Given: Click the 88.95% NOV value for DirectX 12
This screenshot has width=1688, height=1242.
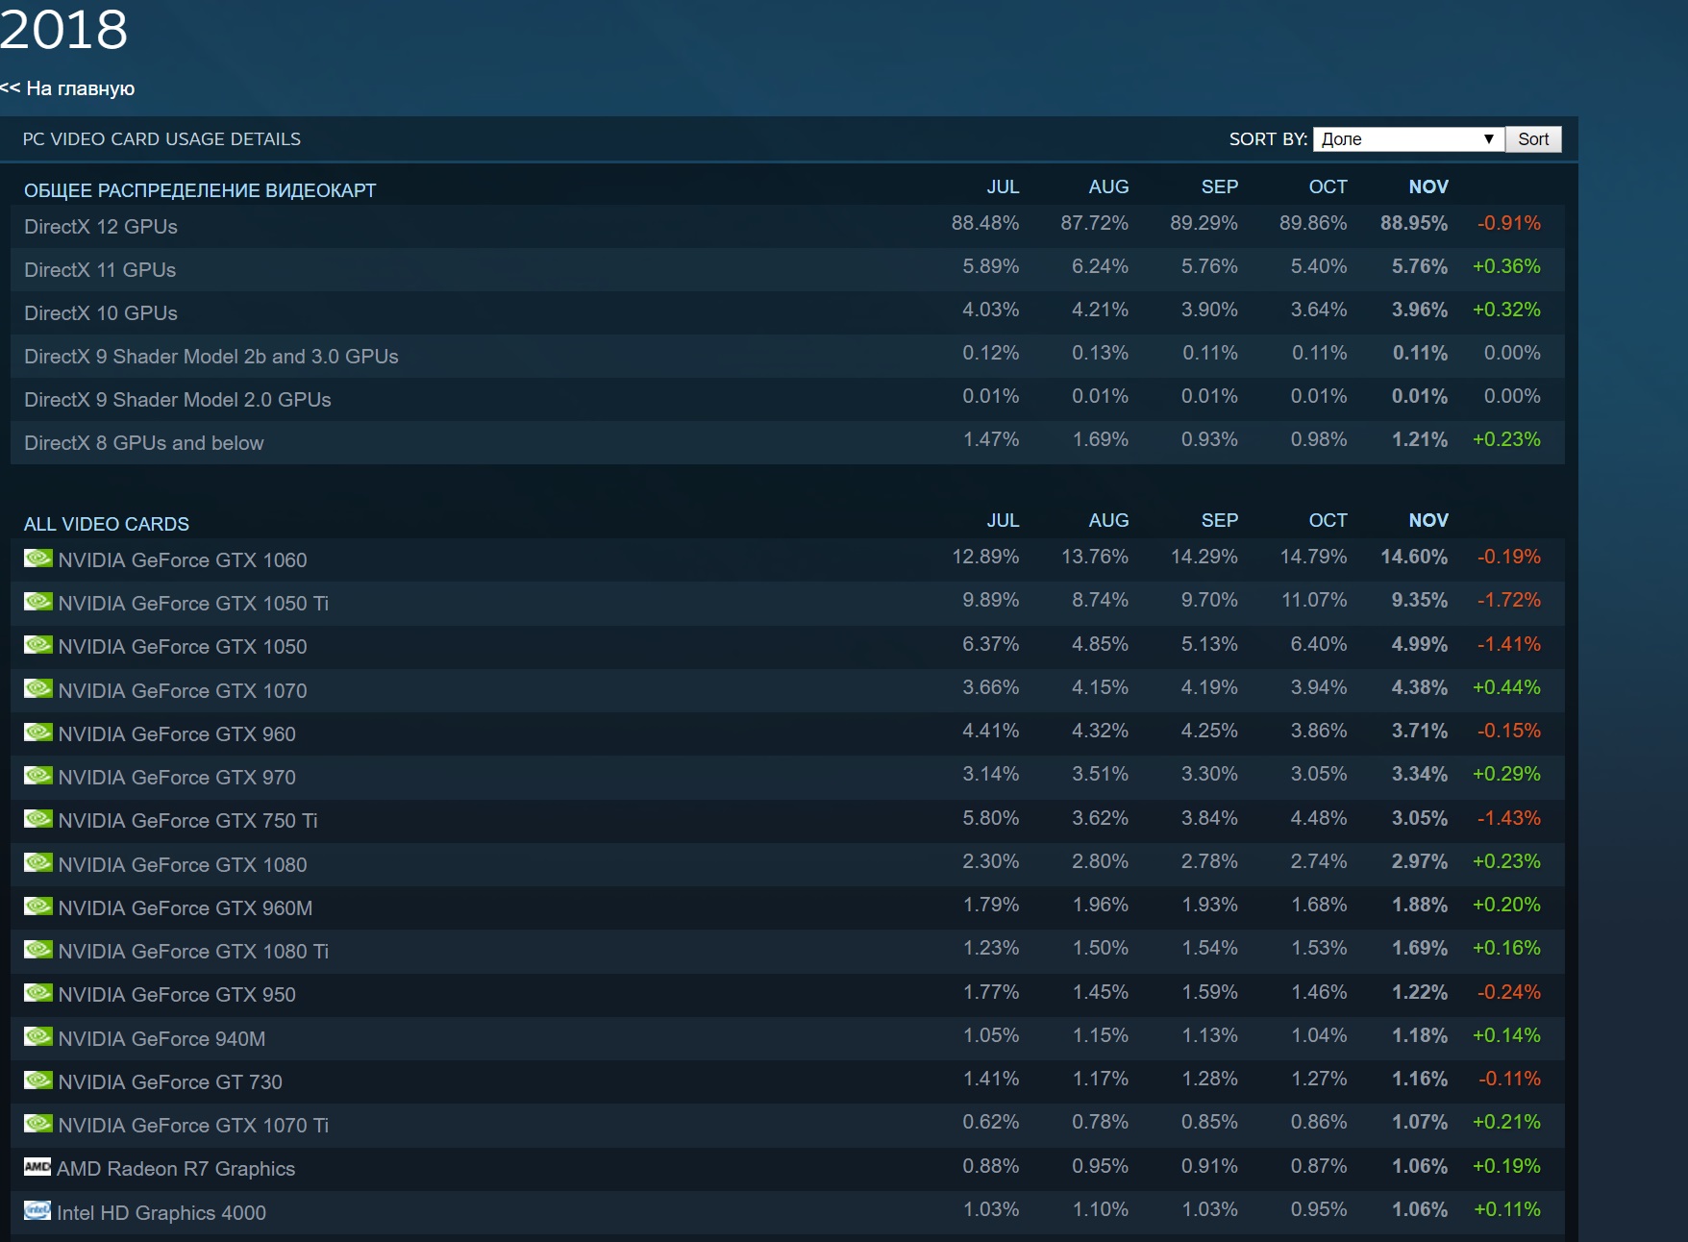Looking at the screenshot, I should pyautogui.click(x=1414, y=223).
